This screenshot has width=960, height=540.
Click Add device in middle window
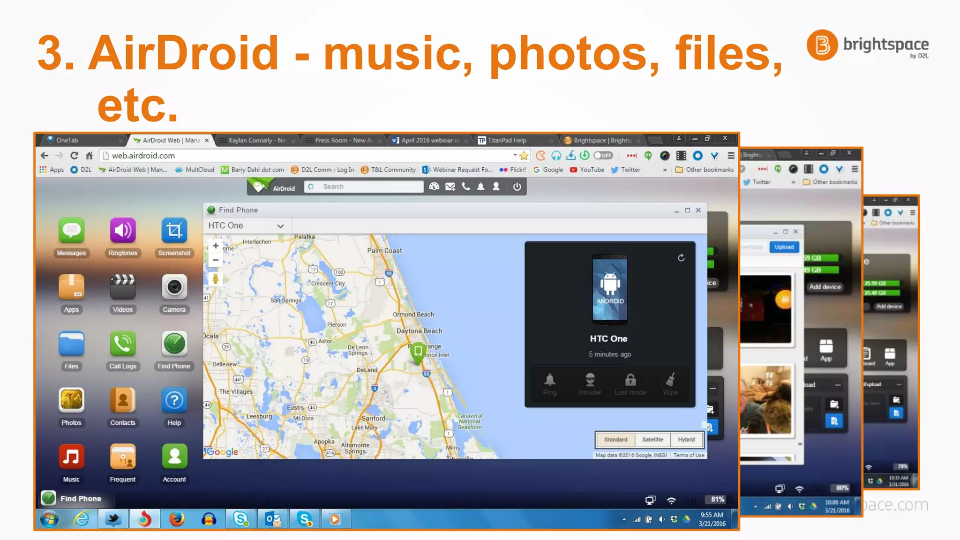(825, 287)
